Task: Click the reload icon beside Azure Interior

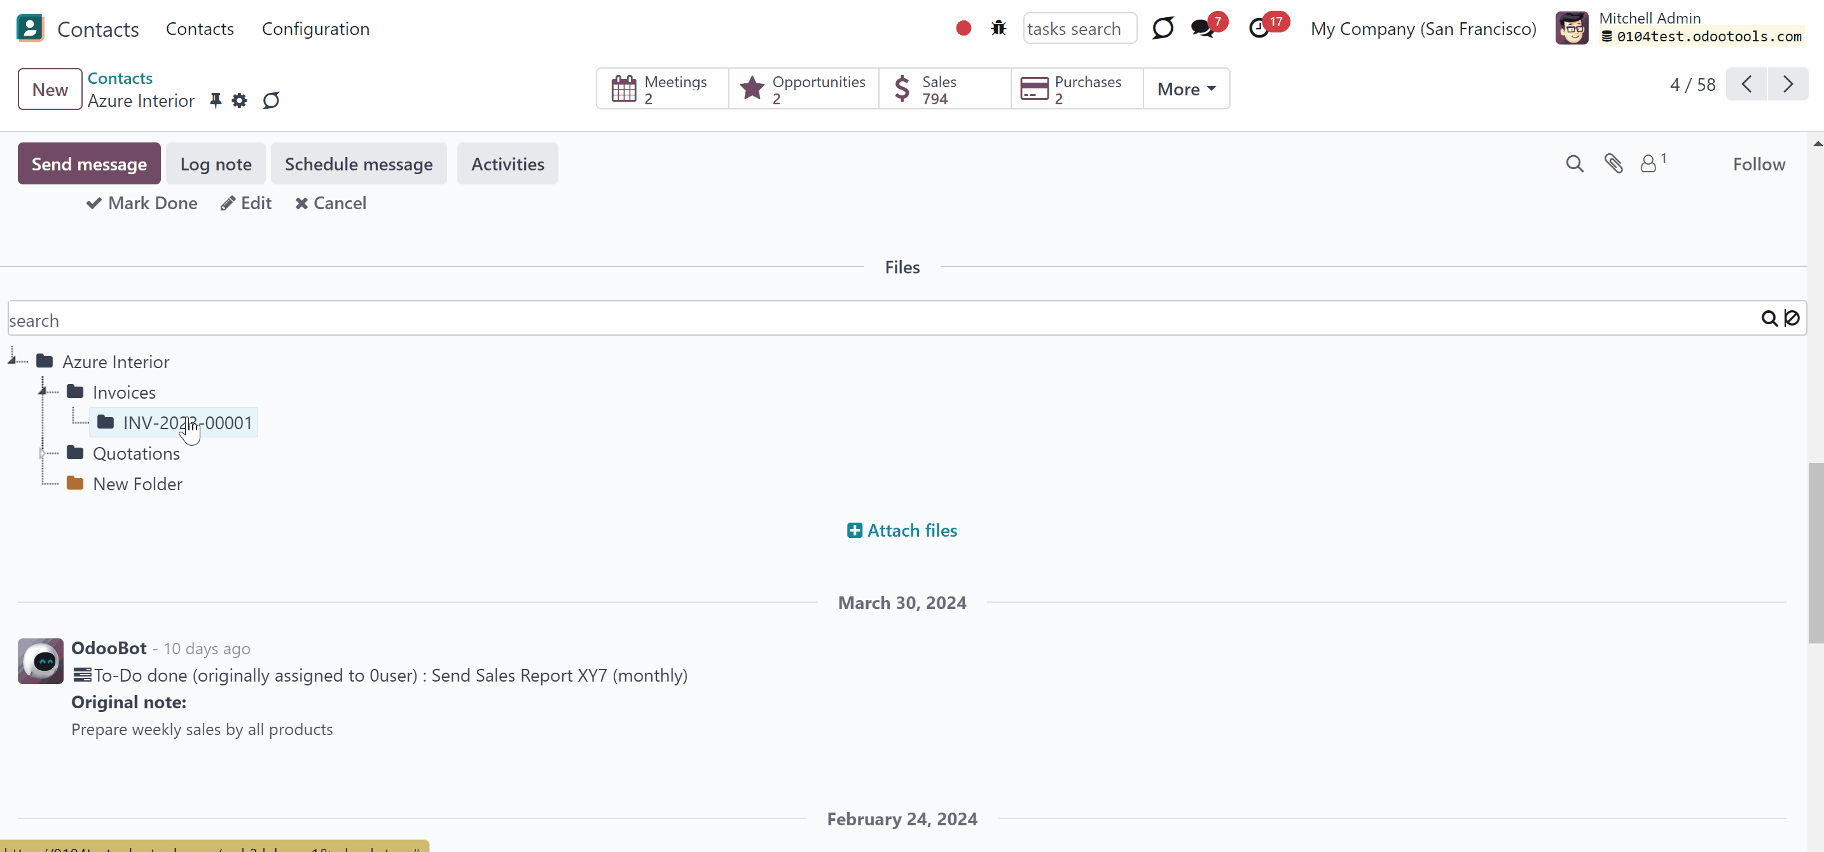Action: pos(270,100)
